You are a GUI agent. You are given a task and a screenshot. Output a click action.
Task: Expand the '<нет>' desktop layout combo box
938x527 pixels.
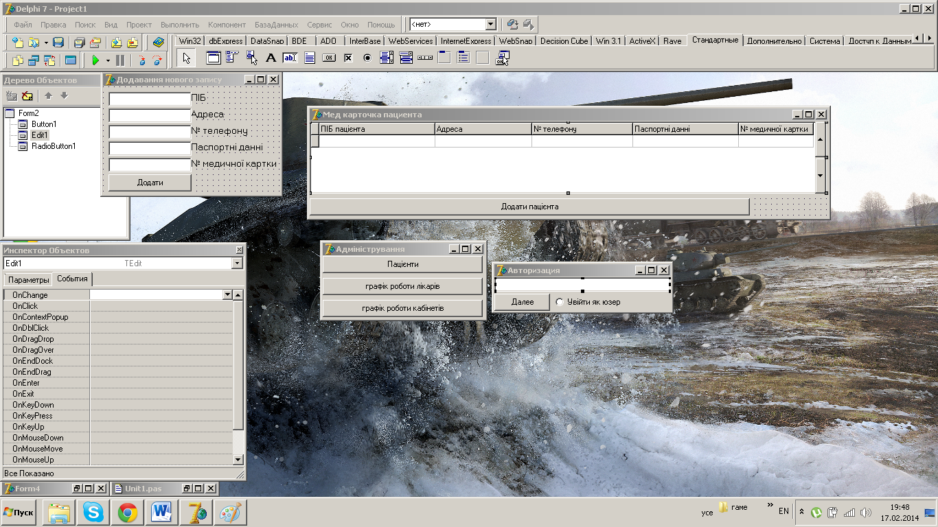tap(490, 25)
